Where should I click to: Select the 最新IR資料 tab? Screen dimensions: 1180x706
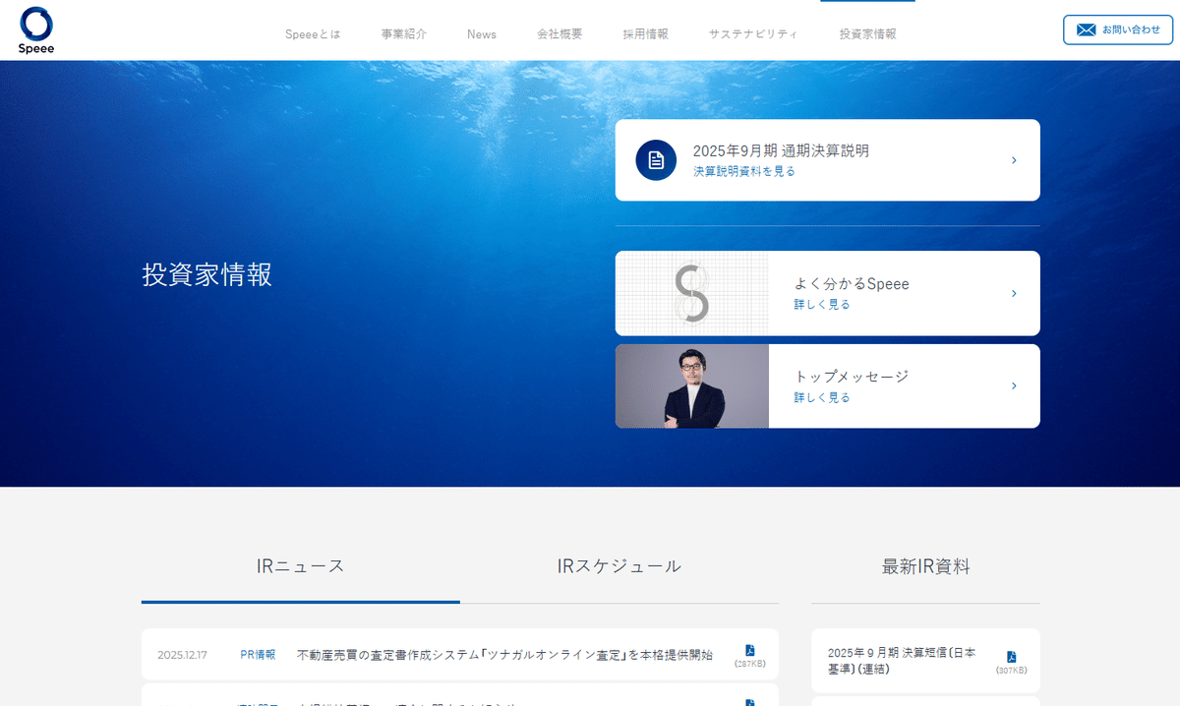[x=925, y=565]
